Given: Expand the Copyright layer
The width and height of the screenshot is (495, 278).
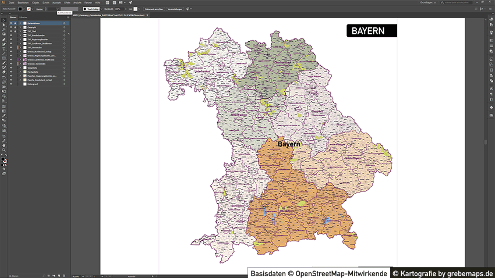Looking at the screenshot, I should click(x=19, y=27).
